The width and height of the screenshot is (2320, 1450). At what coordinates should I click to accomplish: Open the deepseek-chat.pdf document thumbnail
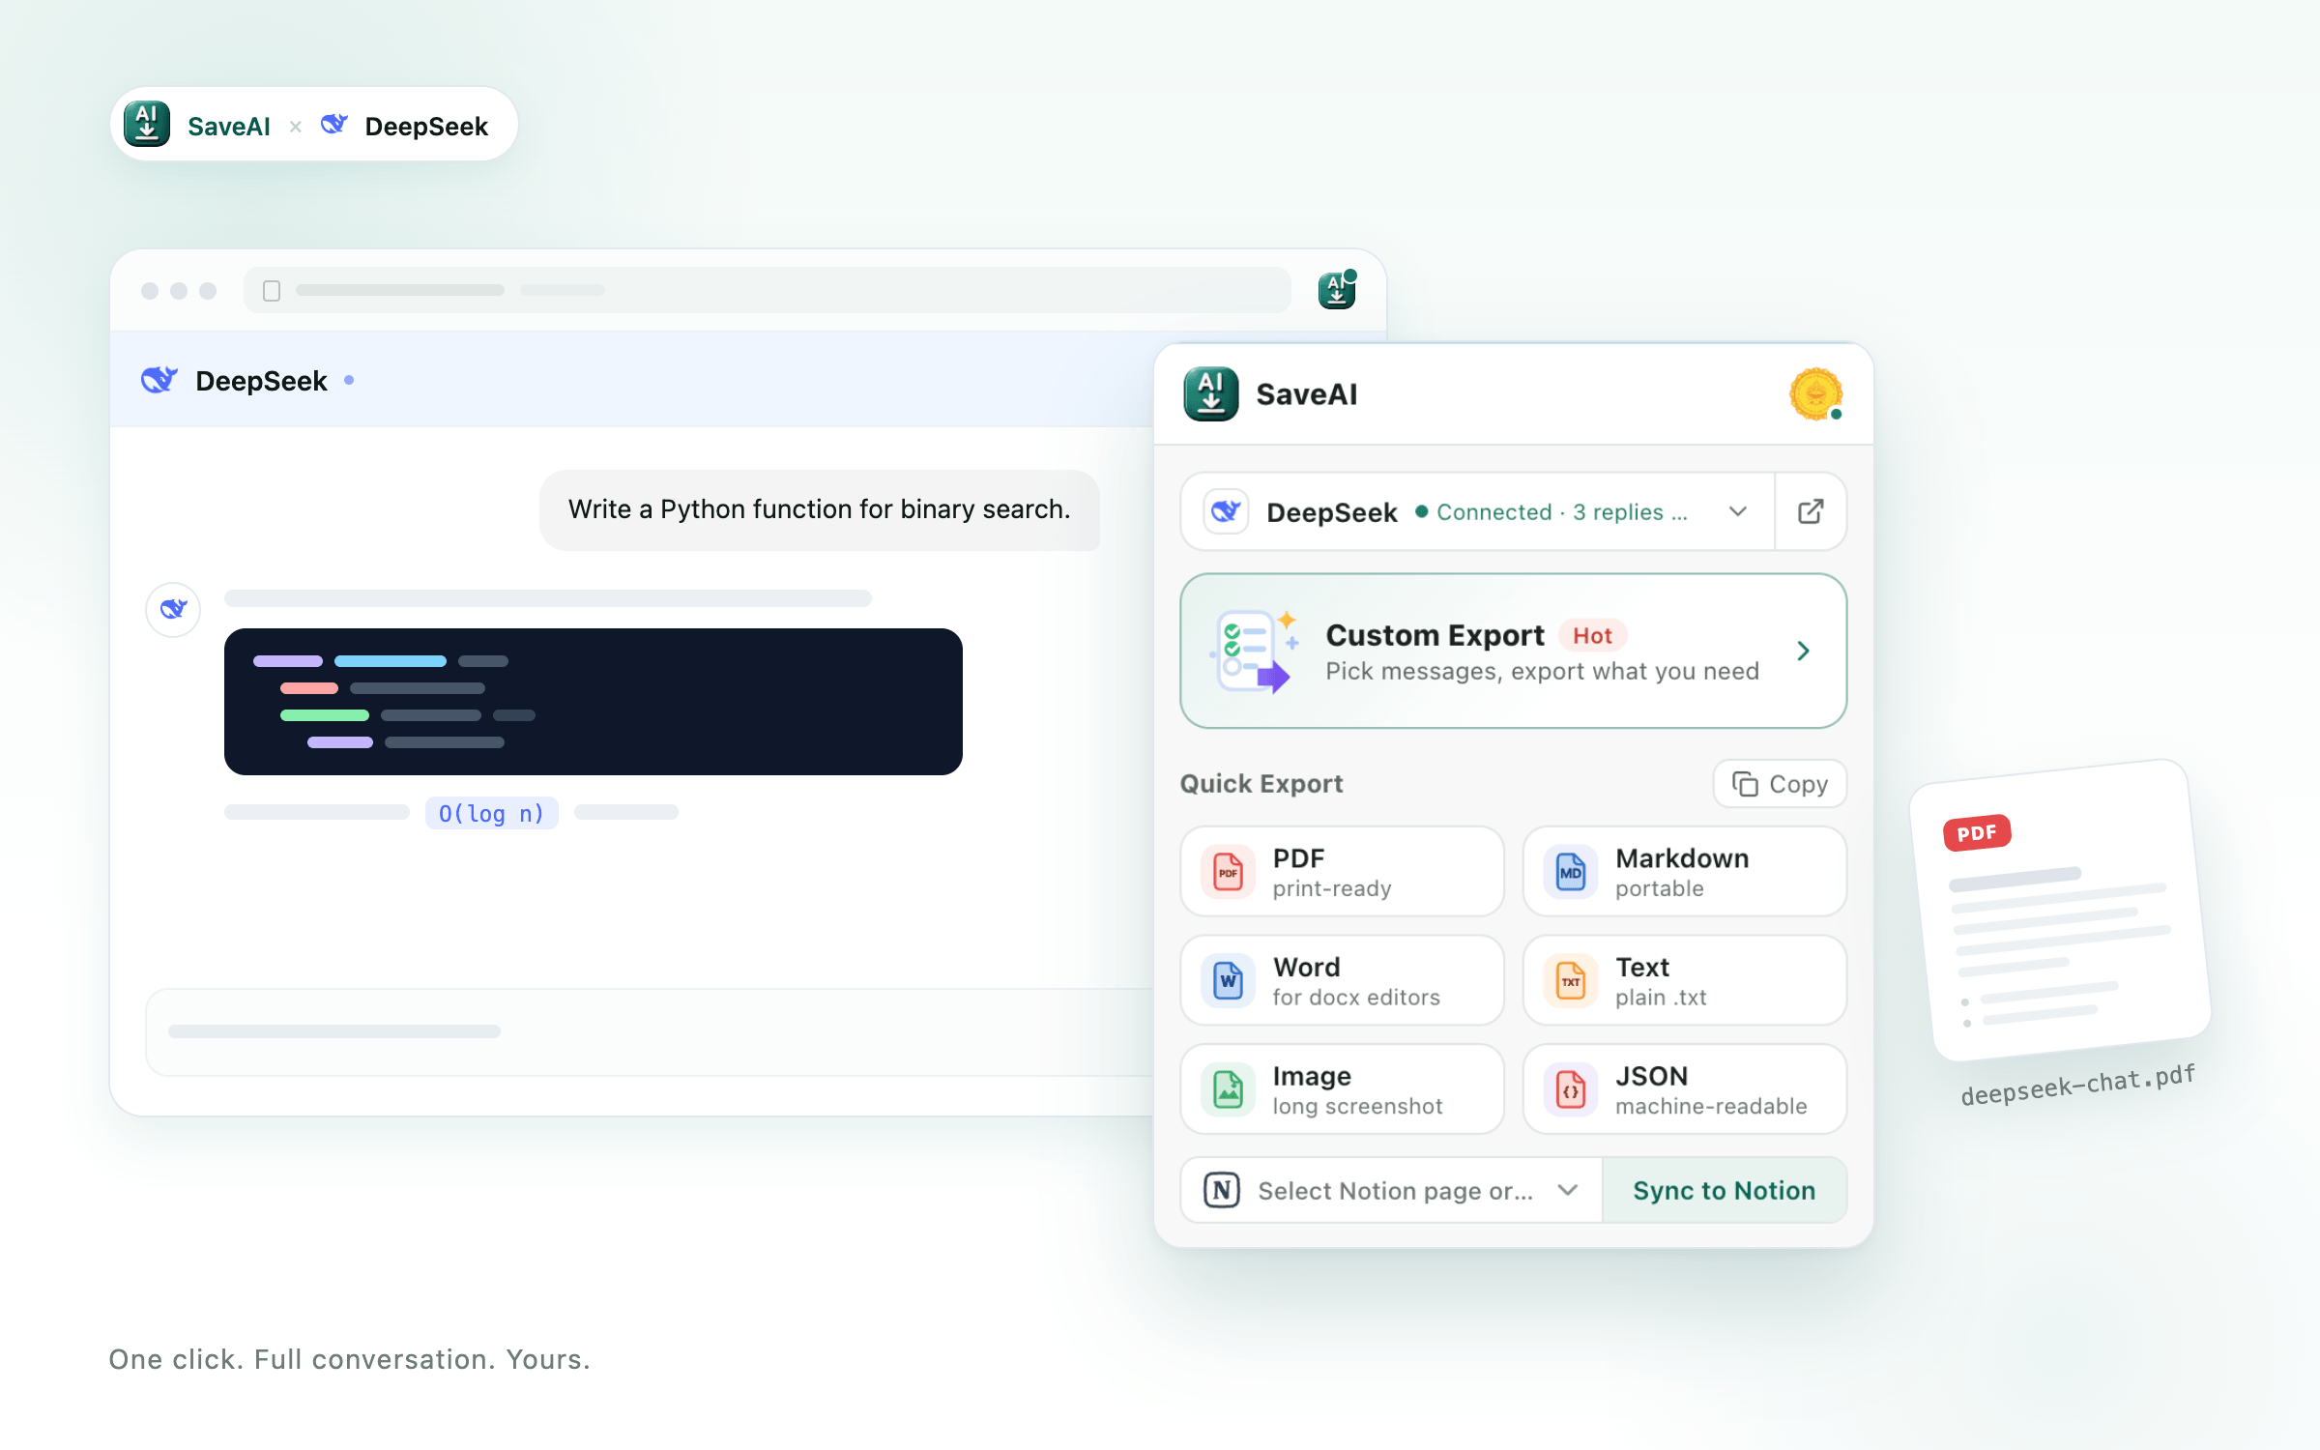2061,910
